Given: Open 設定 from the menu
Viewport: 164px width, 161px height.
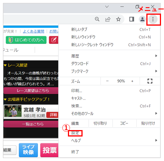Looking at the screenshot, I should click(x=109, y=133).
